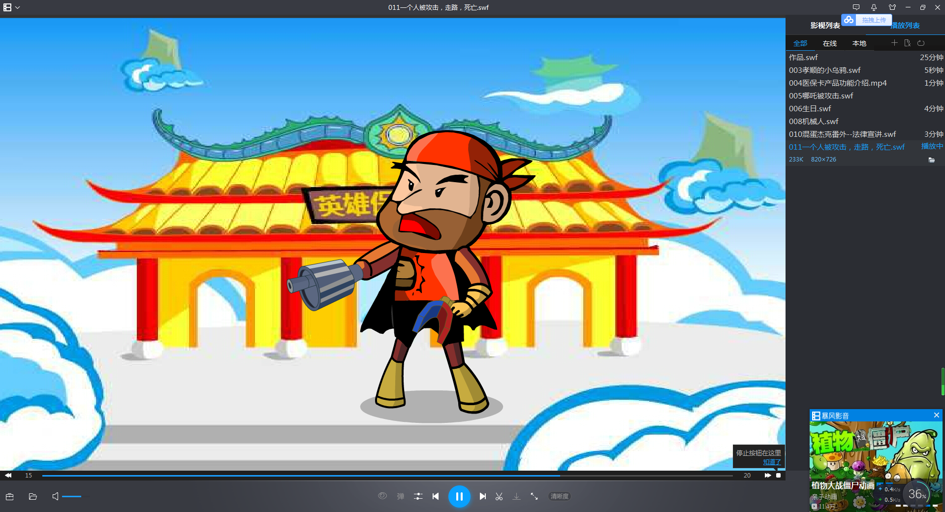Select 006生日.swf in the playlist
This screenshot has height=512, width=945.
point(865,109)
